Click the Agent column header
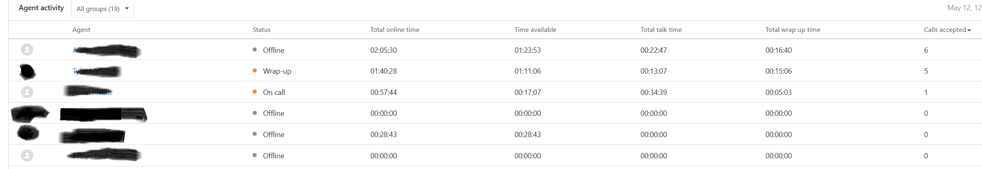The height and width of the screenshot is (169, 982). point(81,30)
